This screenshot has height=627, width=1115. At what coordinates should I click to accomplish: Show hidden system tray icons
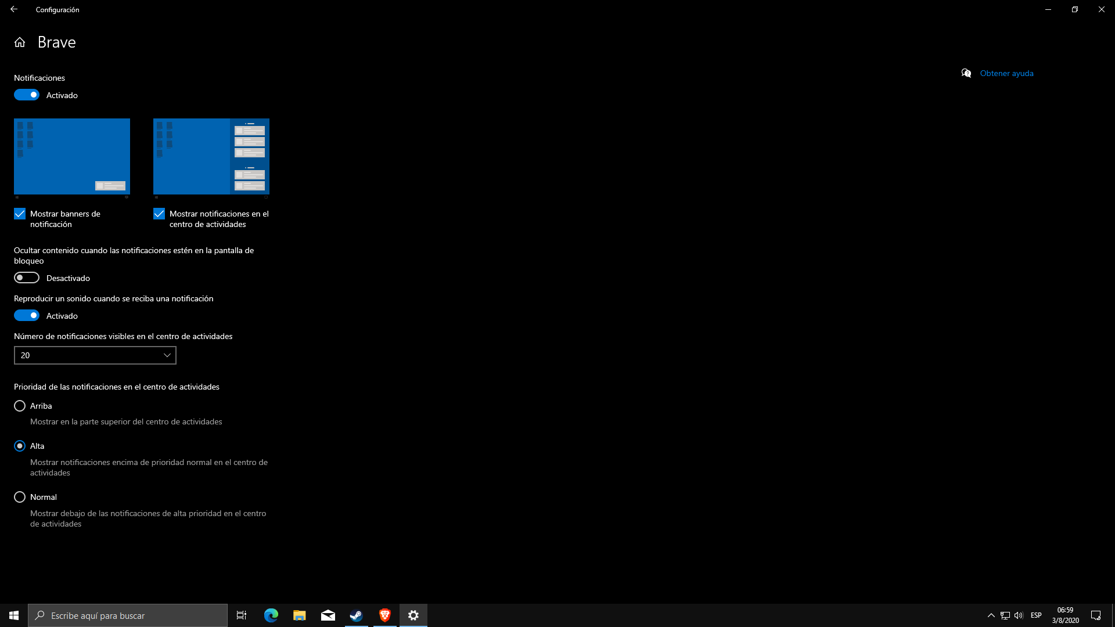pos(991,615)
